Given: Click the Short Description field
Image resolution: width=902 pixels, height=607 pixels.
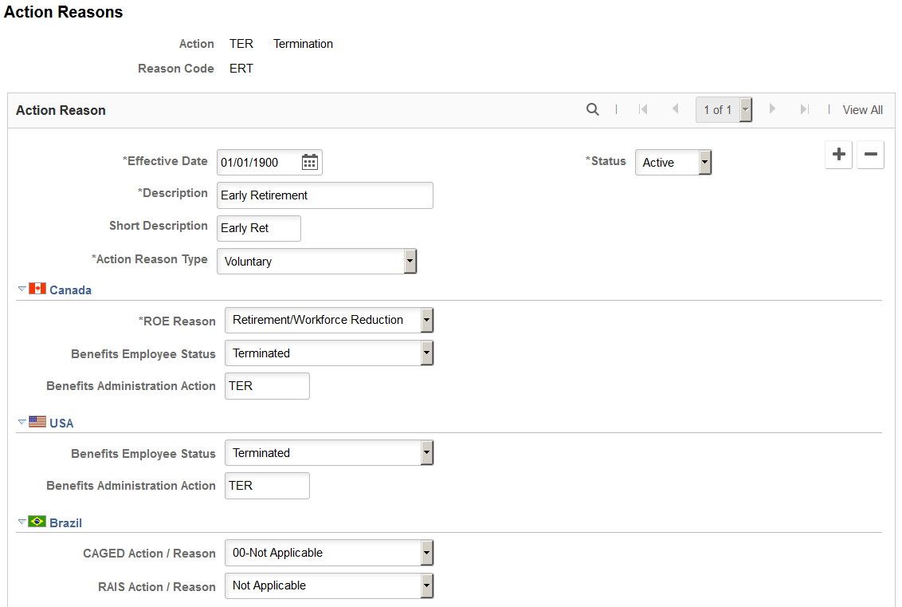Looking at the screenshot, I should (259, 228).
